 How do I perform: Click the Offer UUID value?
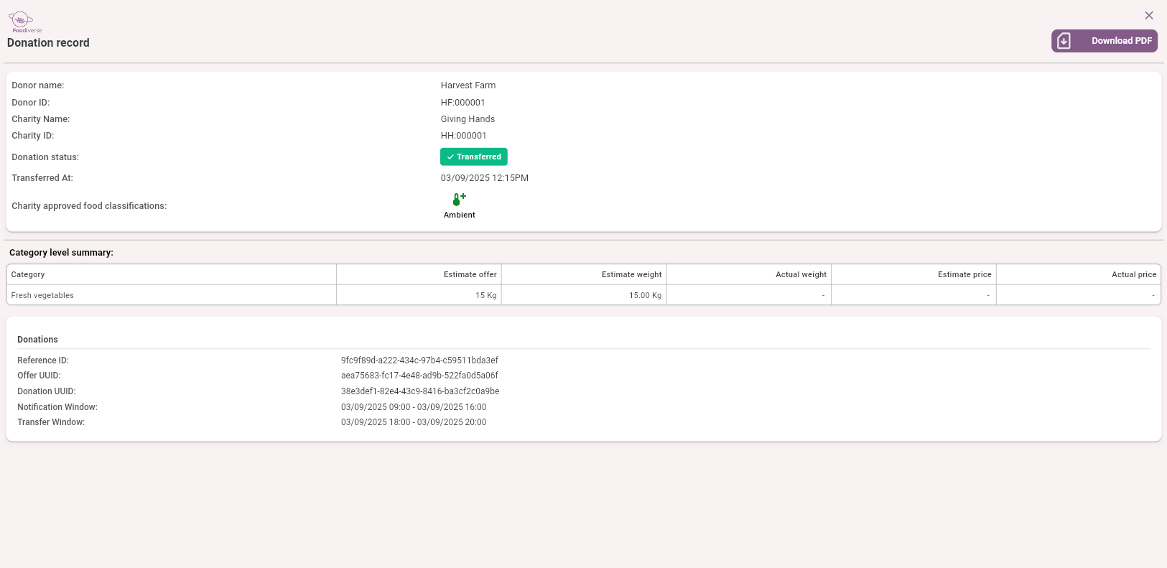coord(419,376)
